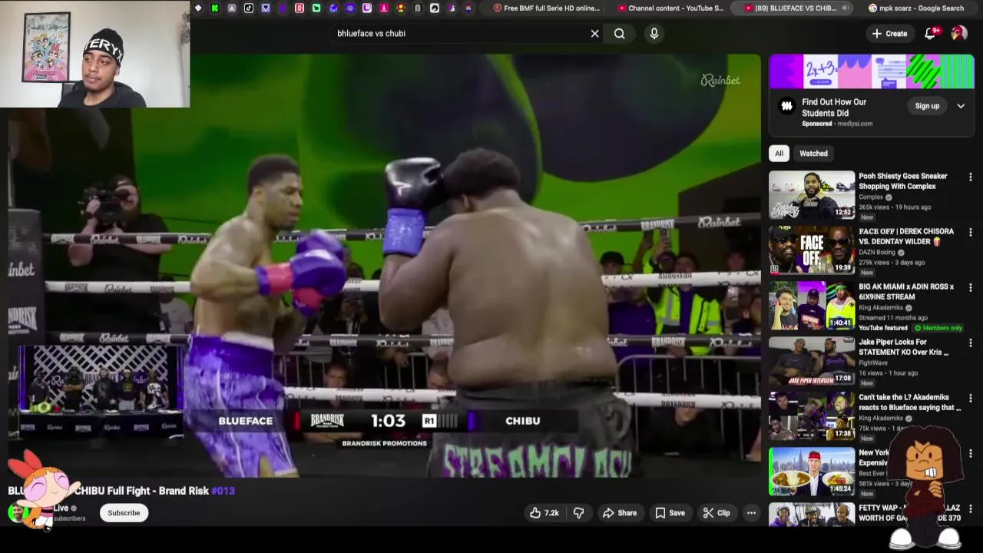This screenshot has height=553, width=983.
Task: Switch to Blueface vs Chibu tab
Action: pyautogui.click(x=791, y=8)
